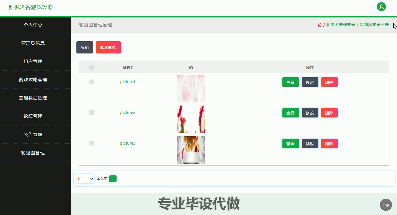Image resolution: width=397 pixels, height=215 pixels.
Task: Edit picture2 using the 修改 button
Action: pyautogui.click(x=310, y=113)
